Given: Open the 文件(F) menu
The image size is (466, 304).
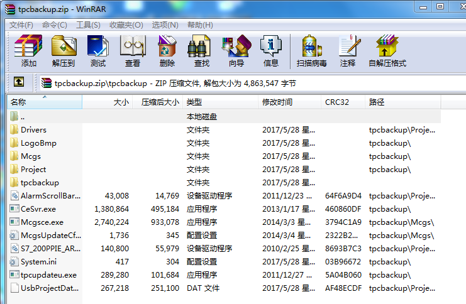Looking at the screenshot, I should (x=21, y=24).
